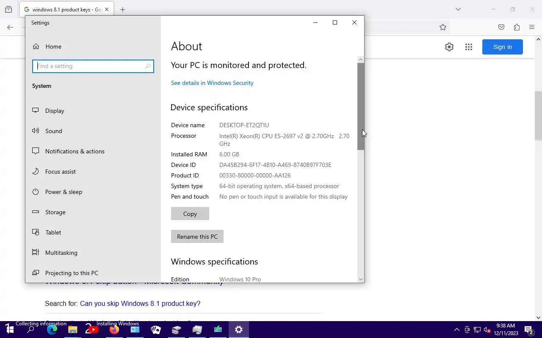Open Tablet settings
This screenshot has height=338, width=542.
53,232
